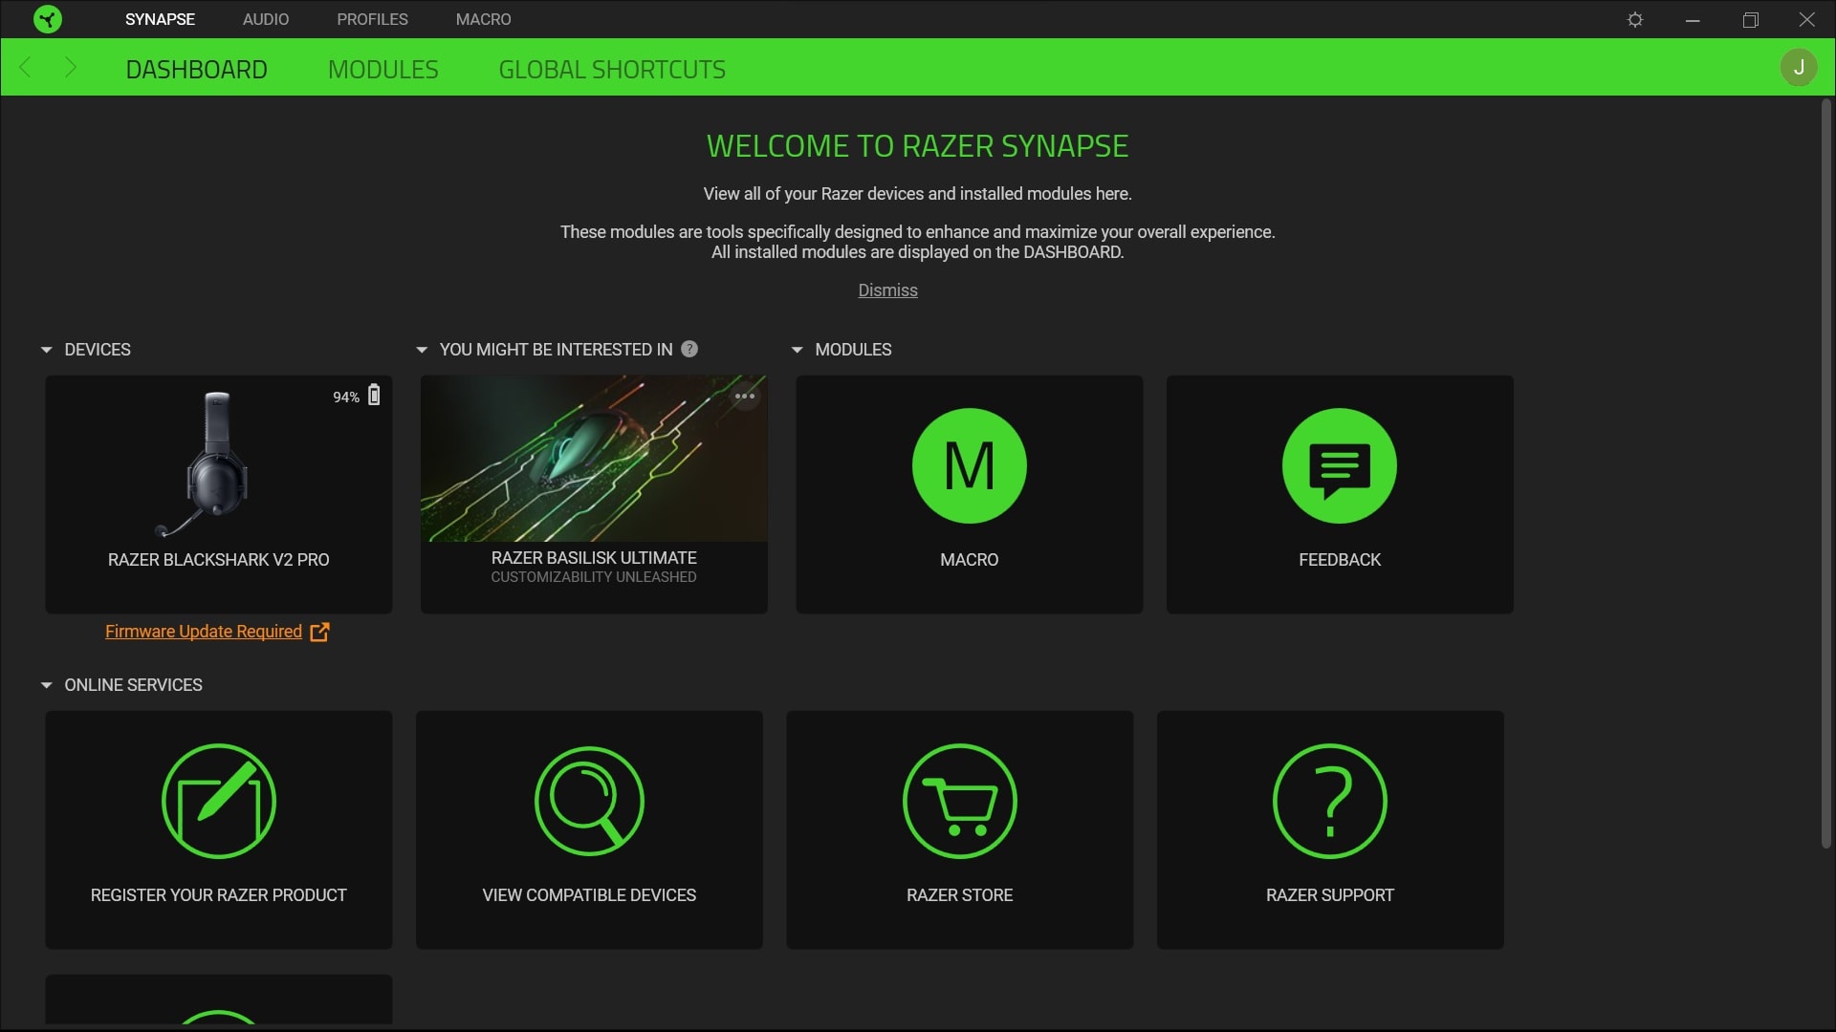The image size is (1836, 1032).
Task: Click the 94% battery percentage text
Action: tap(346, 398)
